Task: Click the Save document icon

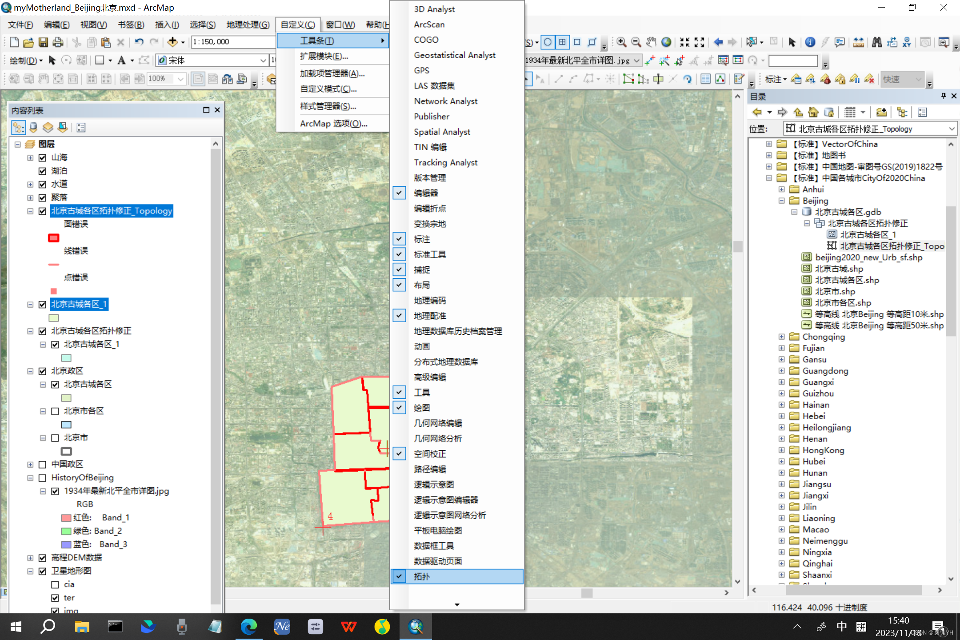Action: coord(43,42)
